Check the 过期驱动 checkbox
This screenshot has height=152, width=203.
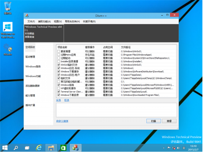click(x=59, y=58)
